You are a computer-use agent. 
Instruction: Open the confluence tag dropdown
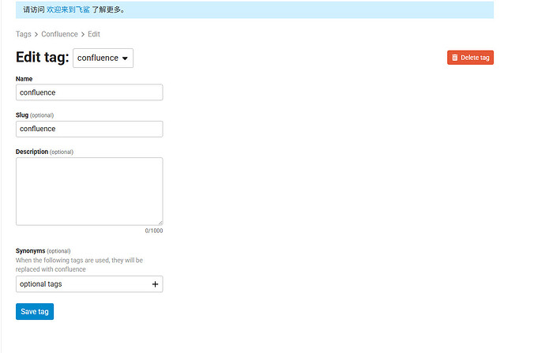(103, 58)
